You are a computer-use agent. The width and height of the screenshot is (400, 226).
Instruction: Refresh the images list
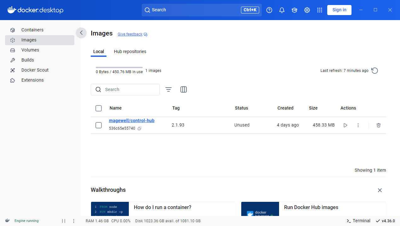(374, 71)
